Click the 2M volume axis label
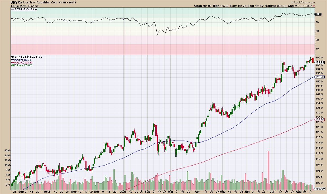The height and width of the screenshot is (194, 327). tap(8, 185)
